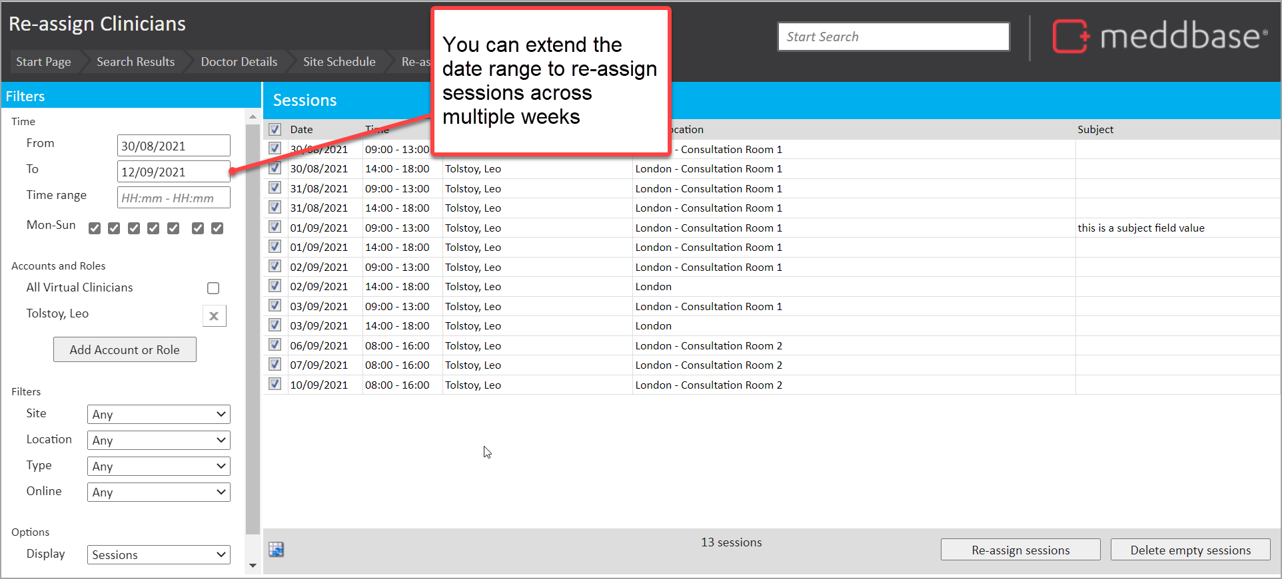Click the Start Search input field
Screen dimensions: 1282x579
(x=893, y=37)
